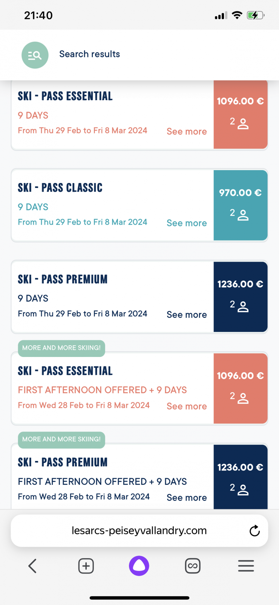Reload the page using the refresh icon
Image resolution: width=279 pixels, height=605 pixels.
pyautogui.click(x=255, y=531)
